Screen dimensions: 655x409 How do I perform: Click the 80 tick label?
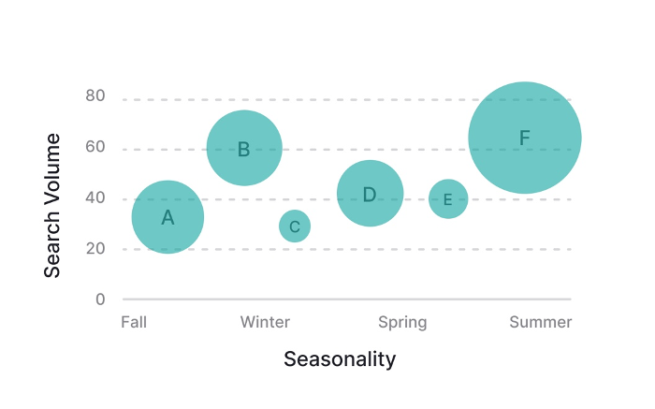tap(95, 95)
